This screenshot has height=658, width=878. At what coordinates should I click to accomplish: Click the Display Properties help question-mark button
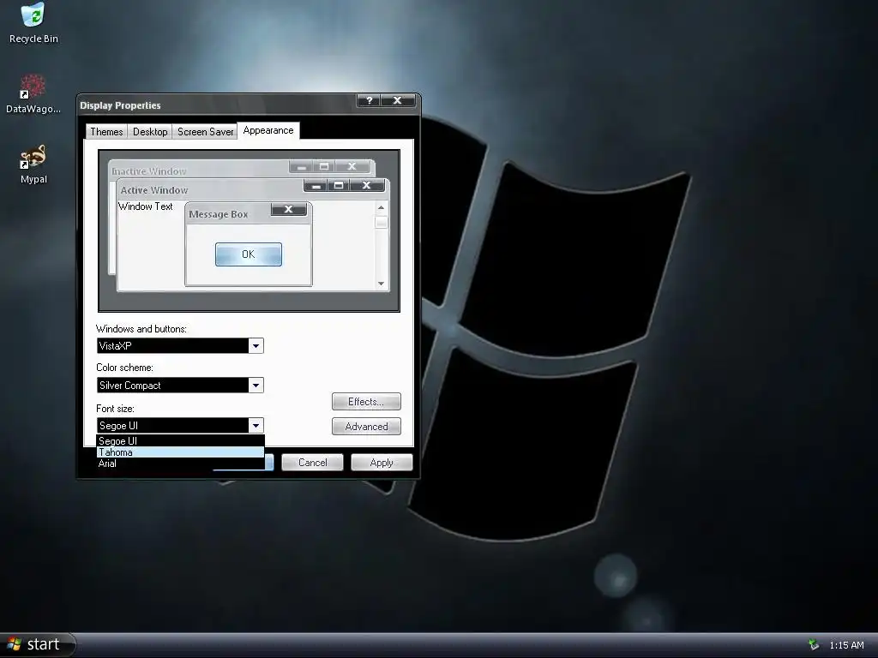369,101
